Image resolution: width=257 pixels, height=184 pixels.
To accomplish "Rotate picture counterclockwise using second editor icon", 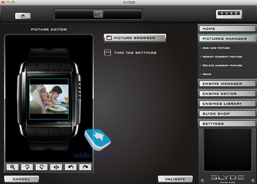I will click(x=27, y=167).
